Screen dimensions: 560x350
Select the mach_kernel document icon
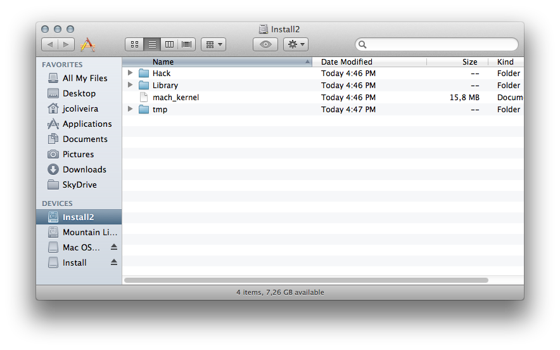(144, 97)
